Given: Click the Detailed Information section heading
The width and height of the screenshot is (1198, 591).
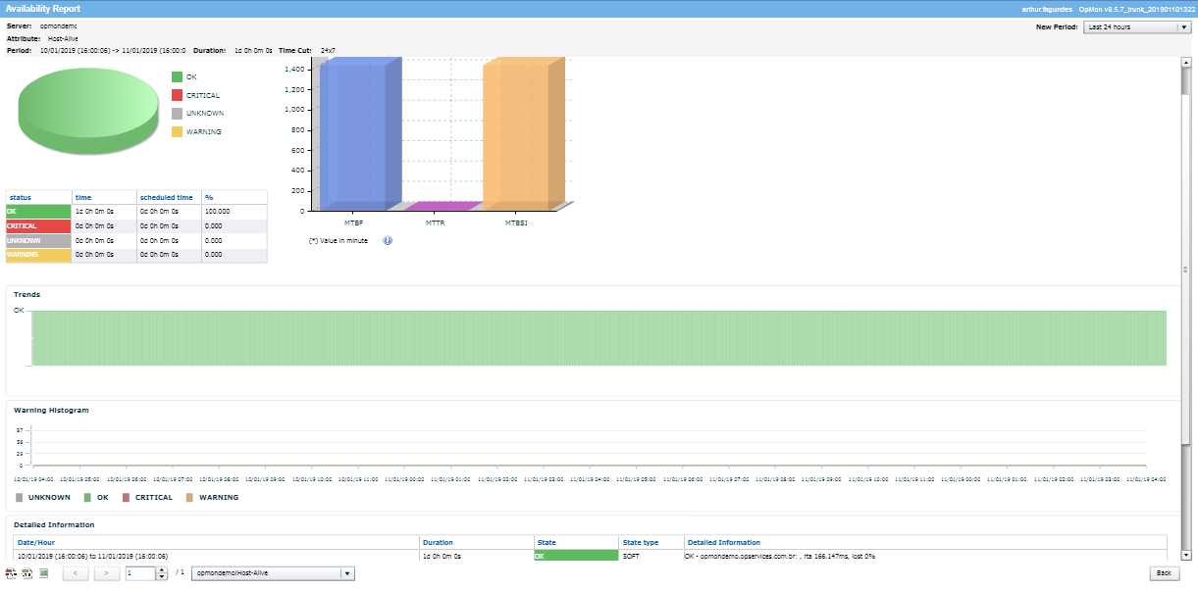Looking at the screenshot, I should 54,525.
